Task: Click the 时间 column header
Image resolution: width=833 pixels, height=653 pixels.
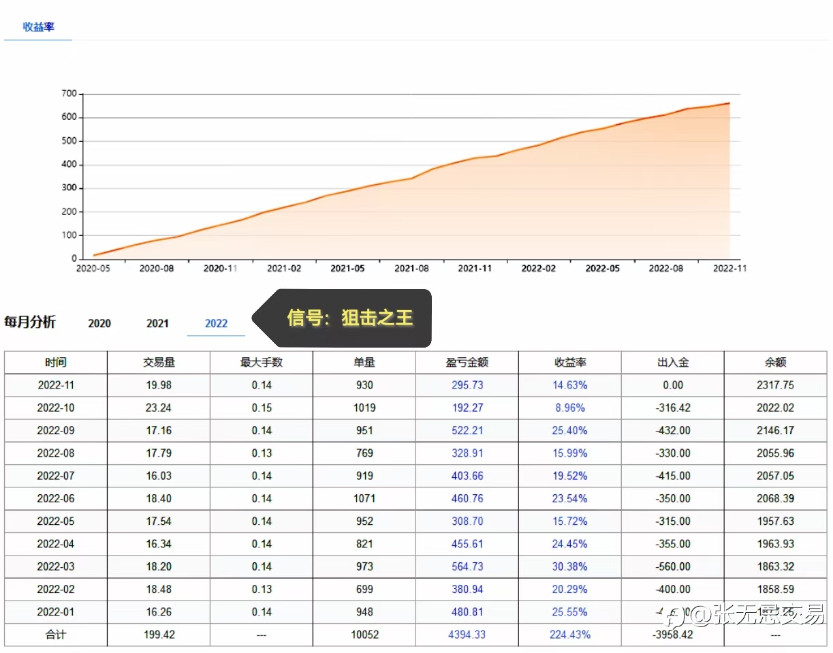Action: [x=56, y=363]
